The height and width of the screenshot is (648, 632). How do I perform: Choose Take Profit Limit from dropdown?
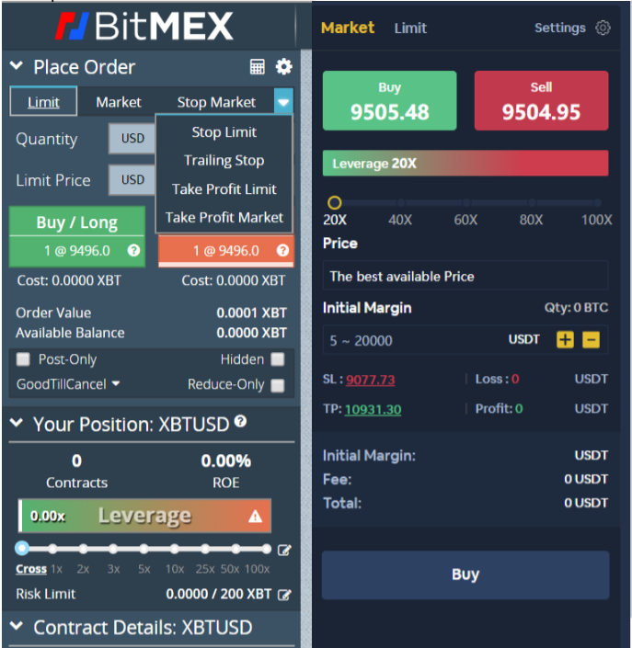pyautogui.click(x=224, y=188)
